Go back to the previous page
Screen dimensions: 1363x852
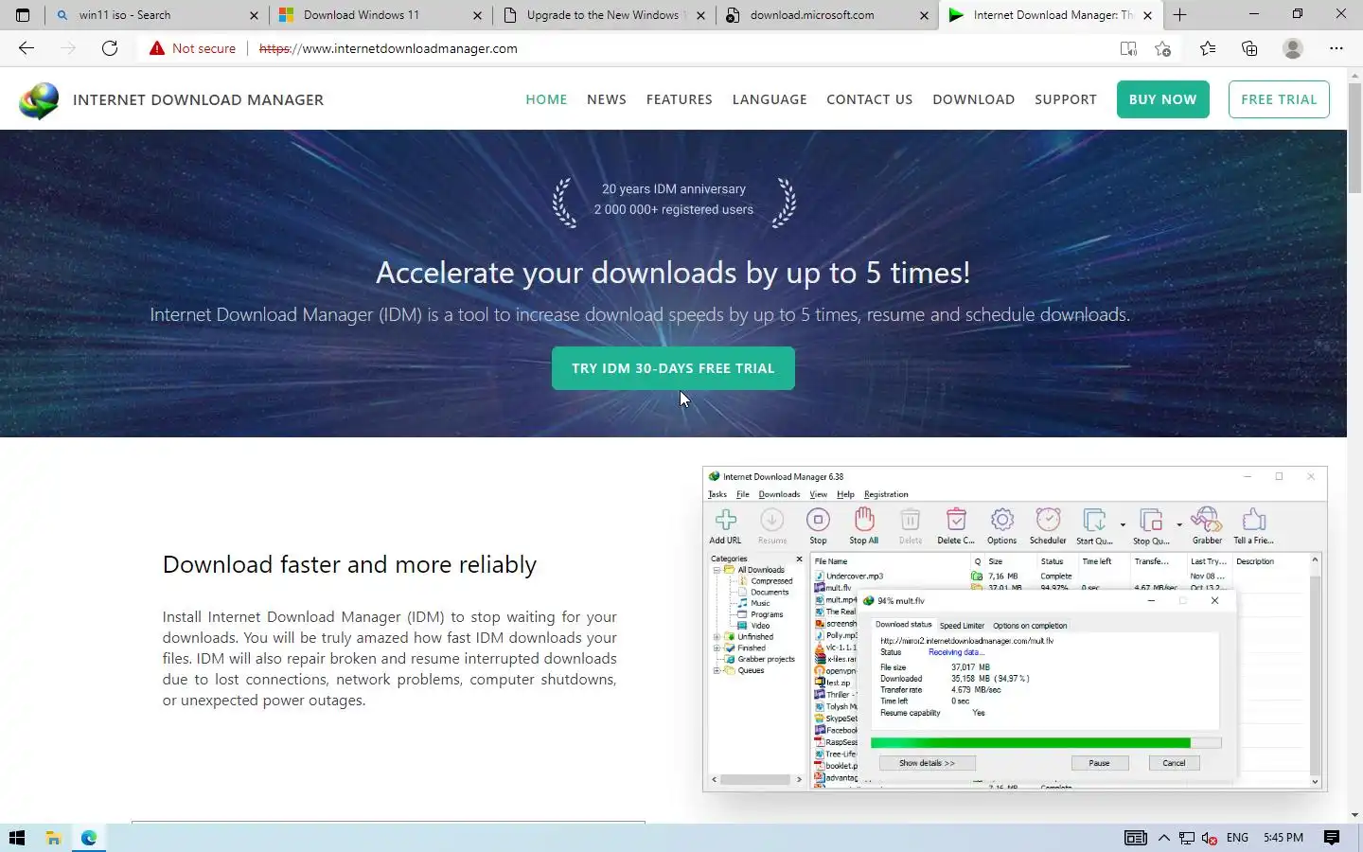coord(27,48)
